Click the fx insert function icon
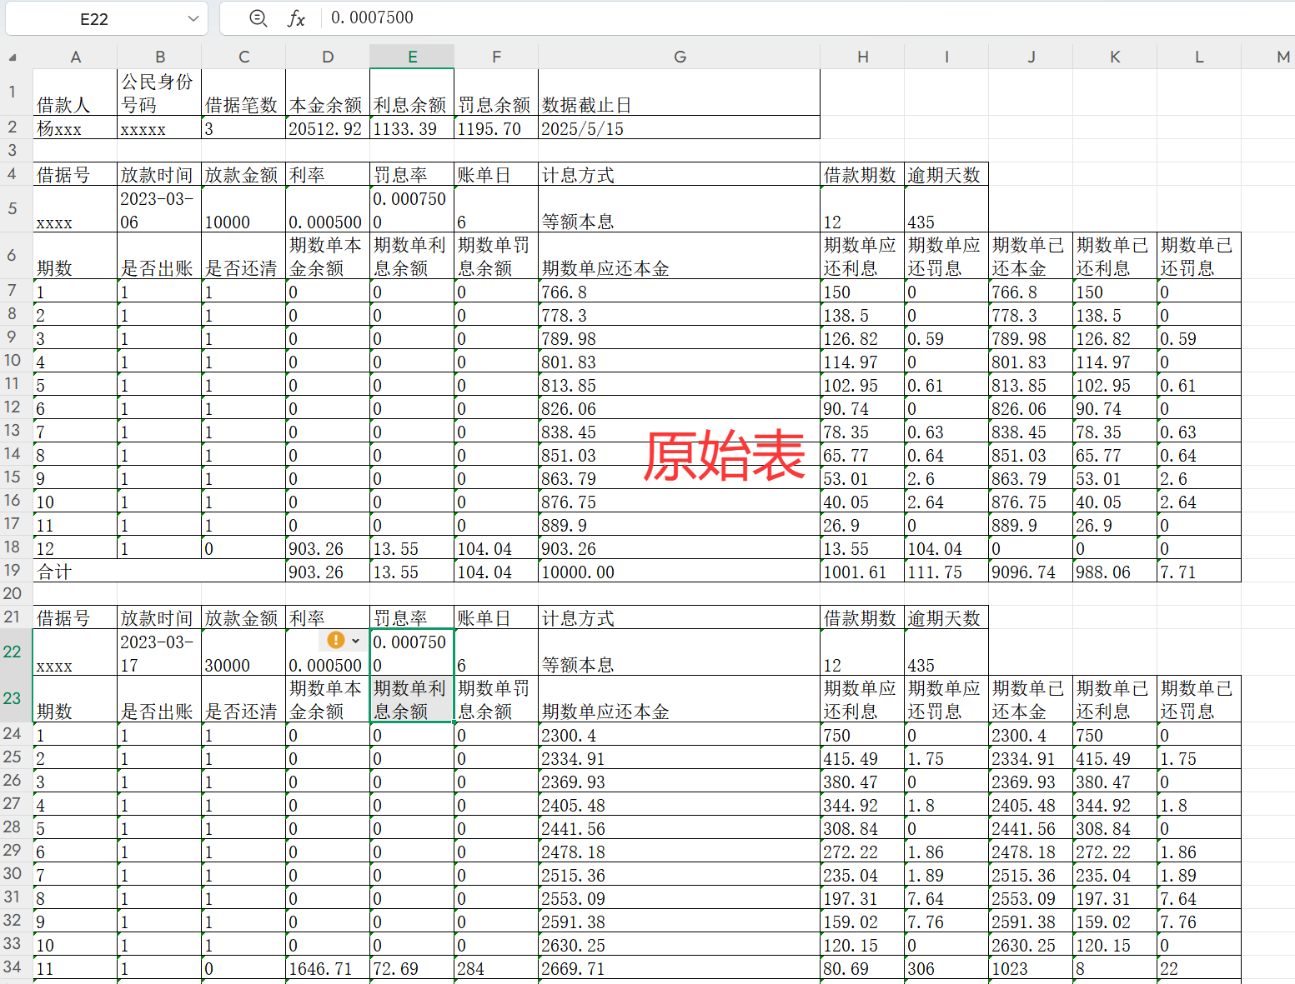Screen dimensions: 1295x984 296,18
